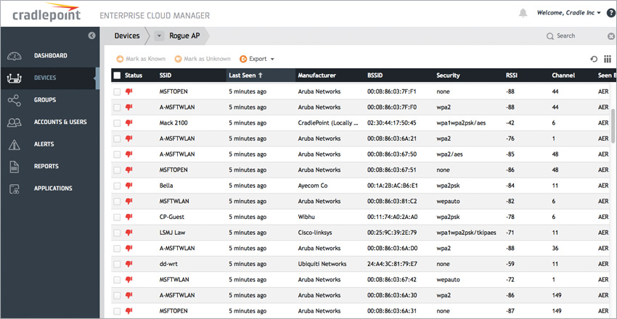Open the Welcome, Cradle Inc account menu
This screenshot has height=319, width=617.
click(x=568, y=13)
